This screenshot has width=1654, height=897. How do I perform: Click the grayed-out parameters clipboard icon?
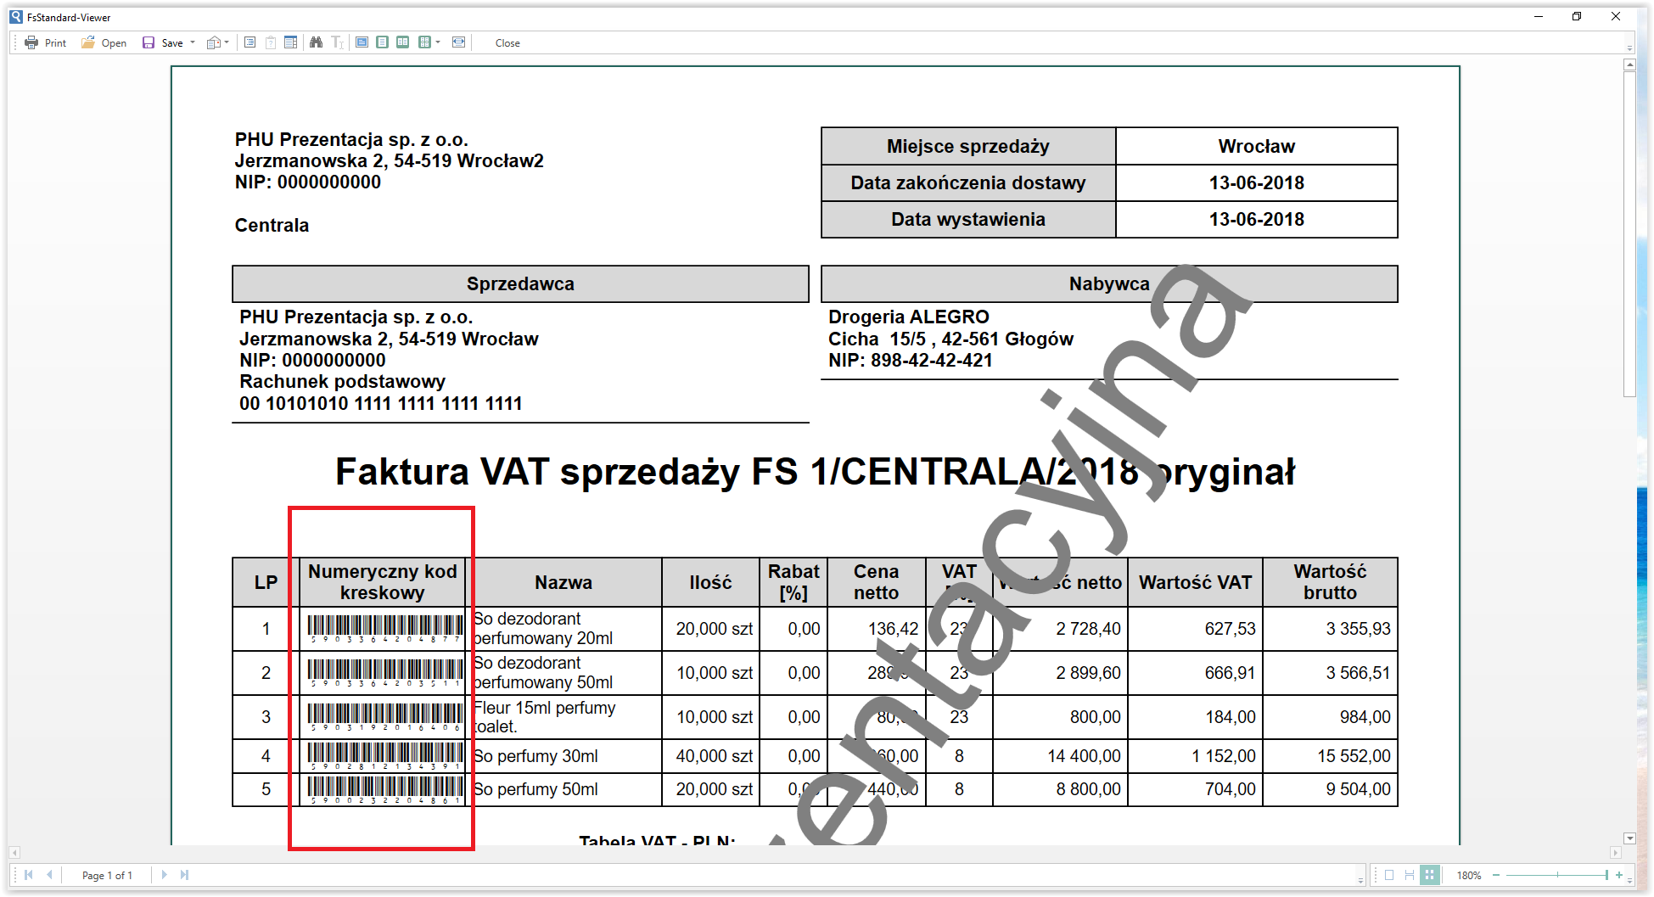point(271,42)
